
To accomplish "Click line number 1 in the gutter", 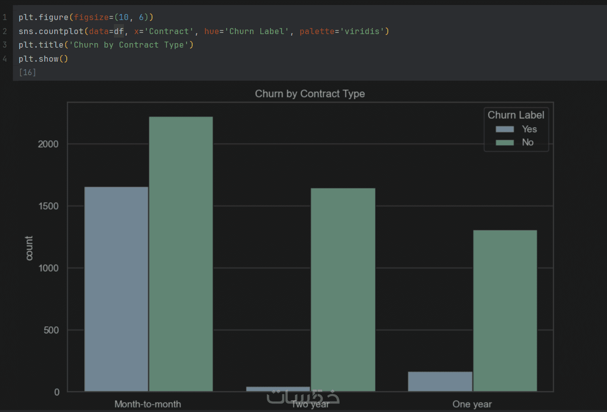I will coord(5,18).
